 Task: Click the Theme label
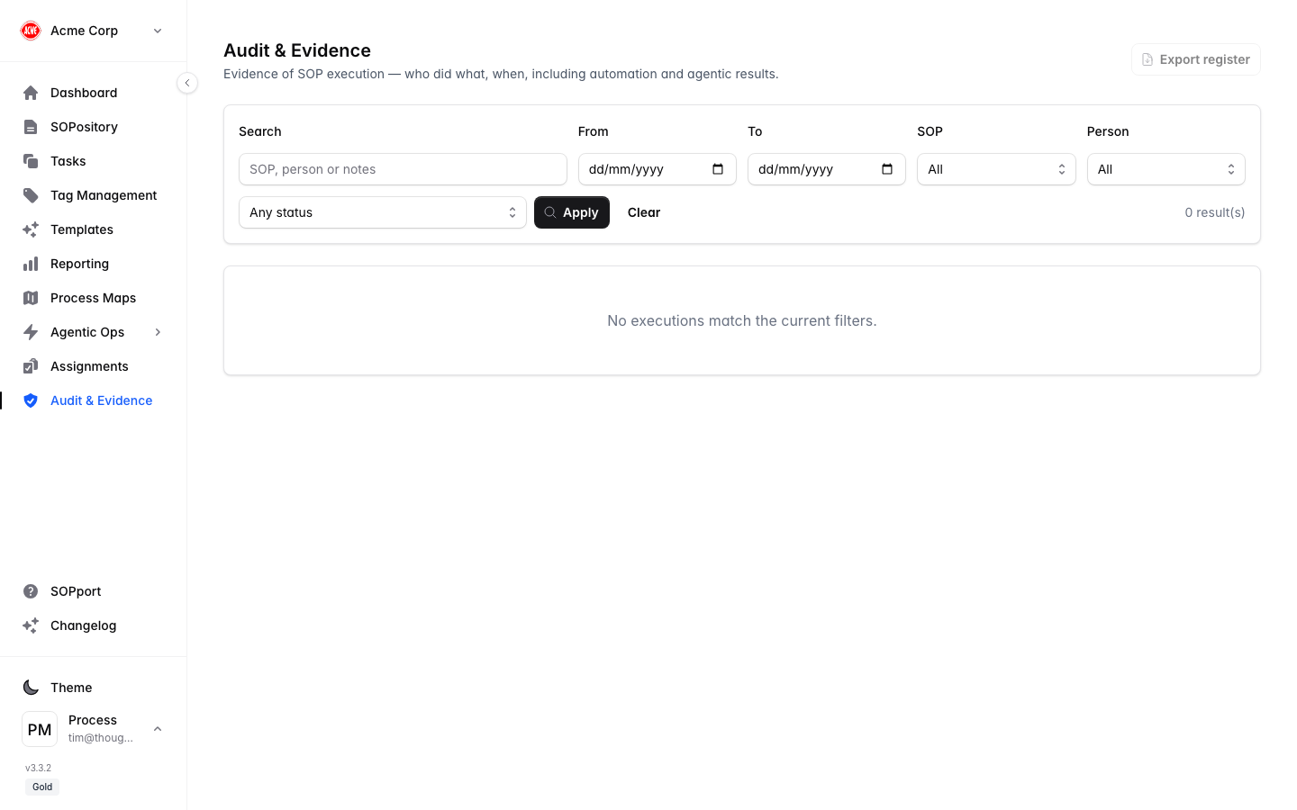click(x=71, y=688)
